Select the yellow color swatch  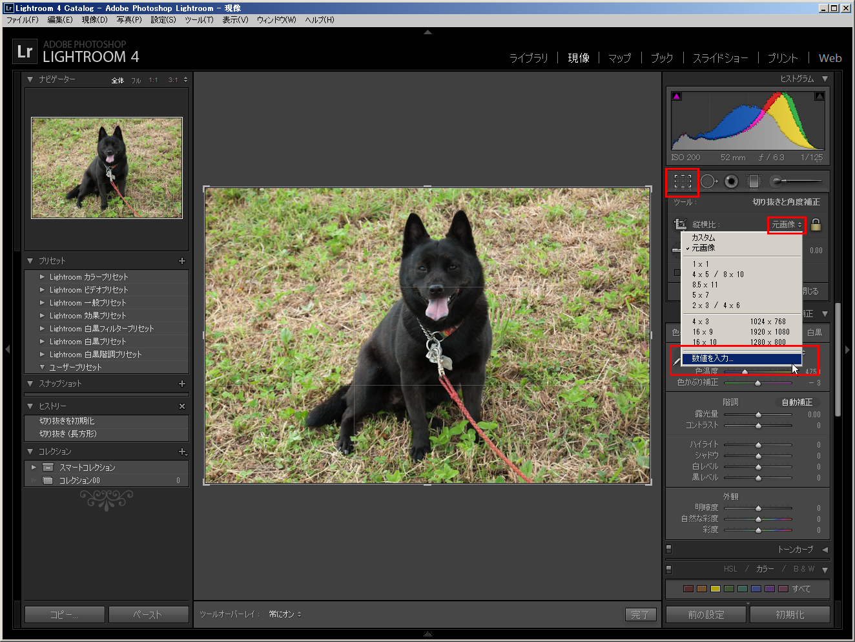pos(715,588)
